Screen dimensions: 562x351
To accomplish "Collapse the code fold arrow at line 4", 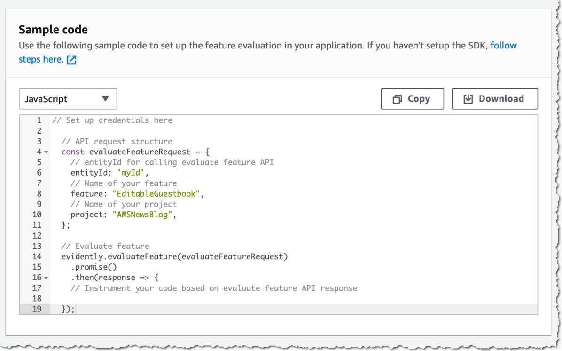I will (x=46, y=152).
